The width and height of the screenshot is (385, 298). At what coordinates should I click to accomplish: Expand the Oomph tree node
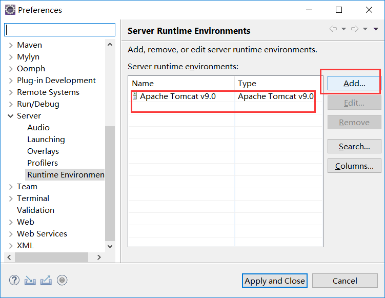click(11, 69)
